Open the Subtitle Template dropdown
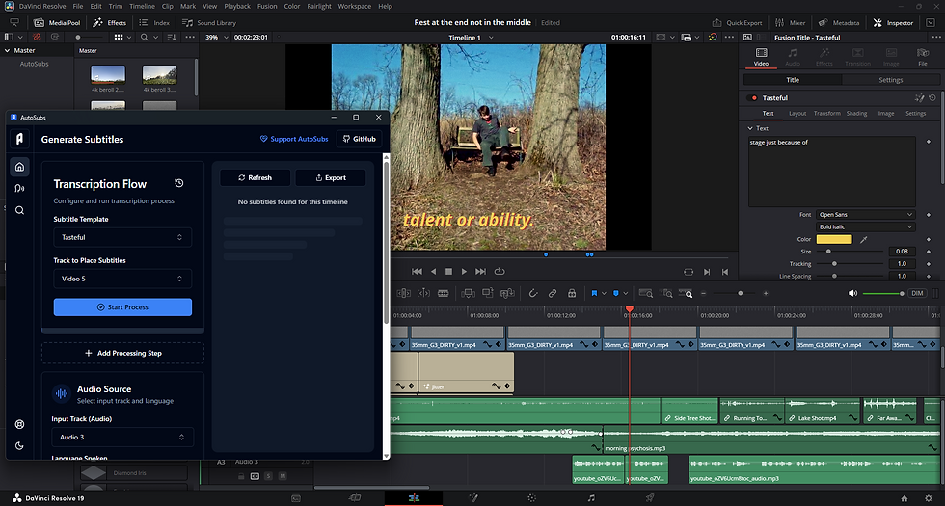The width and height of the screenshot is (945, 506). [121, 237]
